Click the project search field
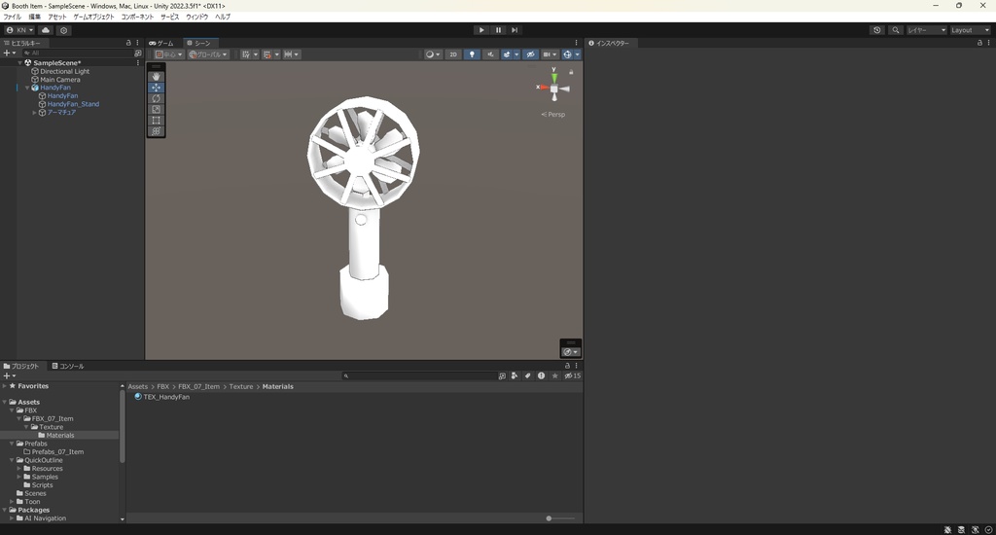Screen dimensions: 996x535 pos(418,376)
